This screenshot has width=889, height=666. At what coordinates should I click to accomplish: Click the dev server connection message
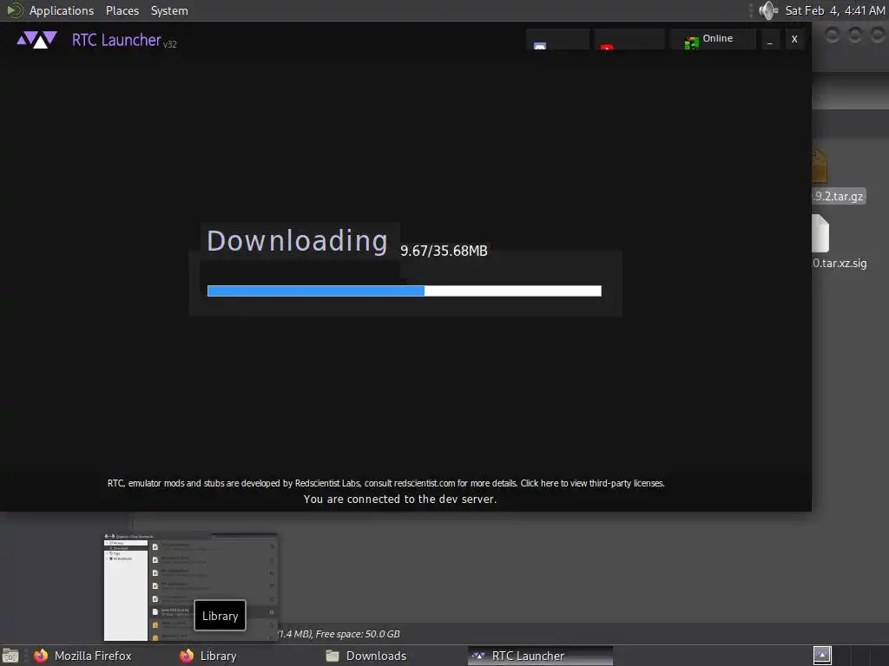400,499
